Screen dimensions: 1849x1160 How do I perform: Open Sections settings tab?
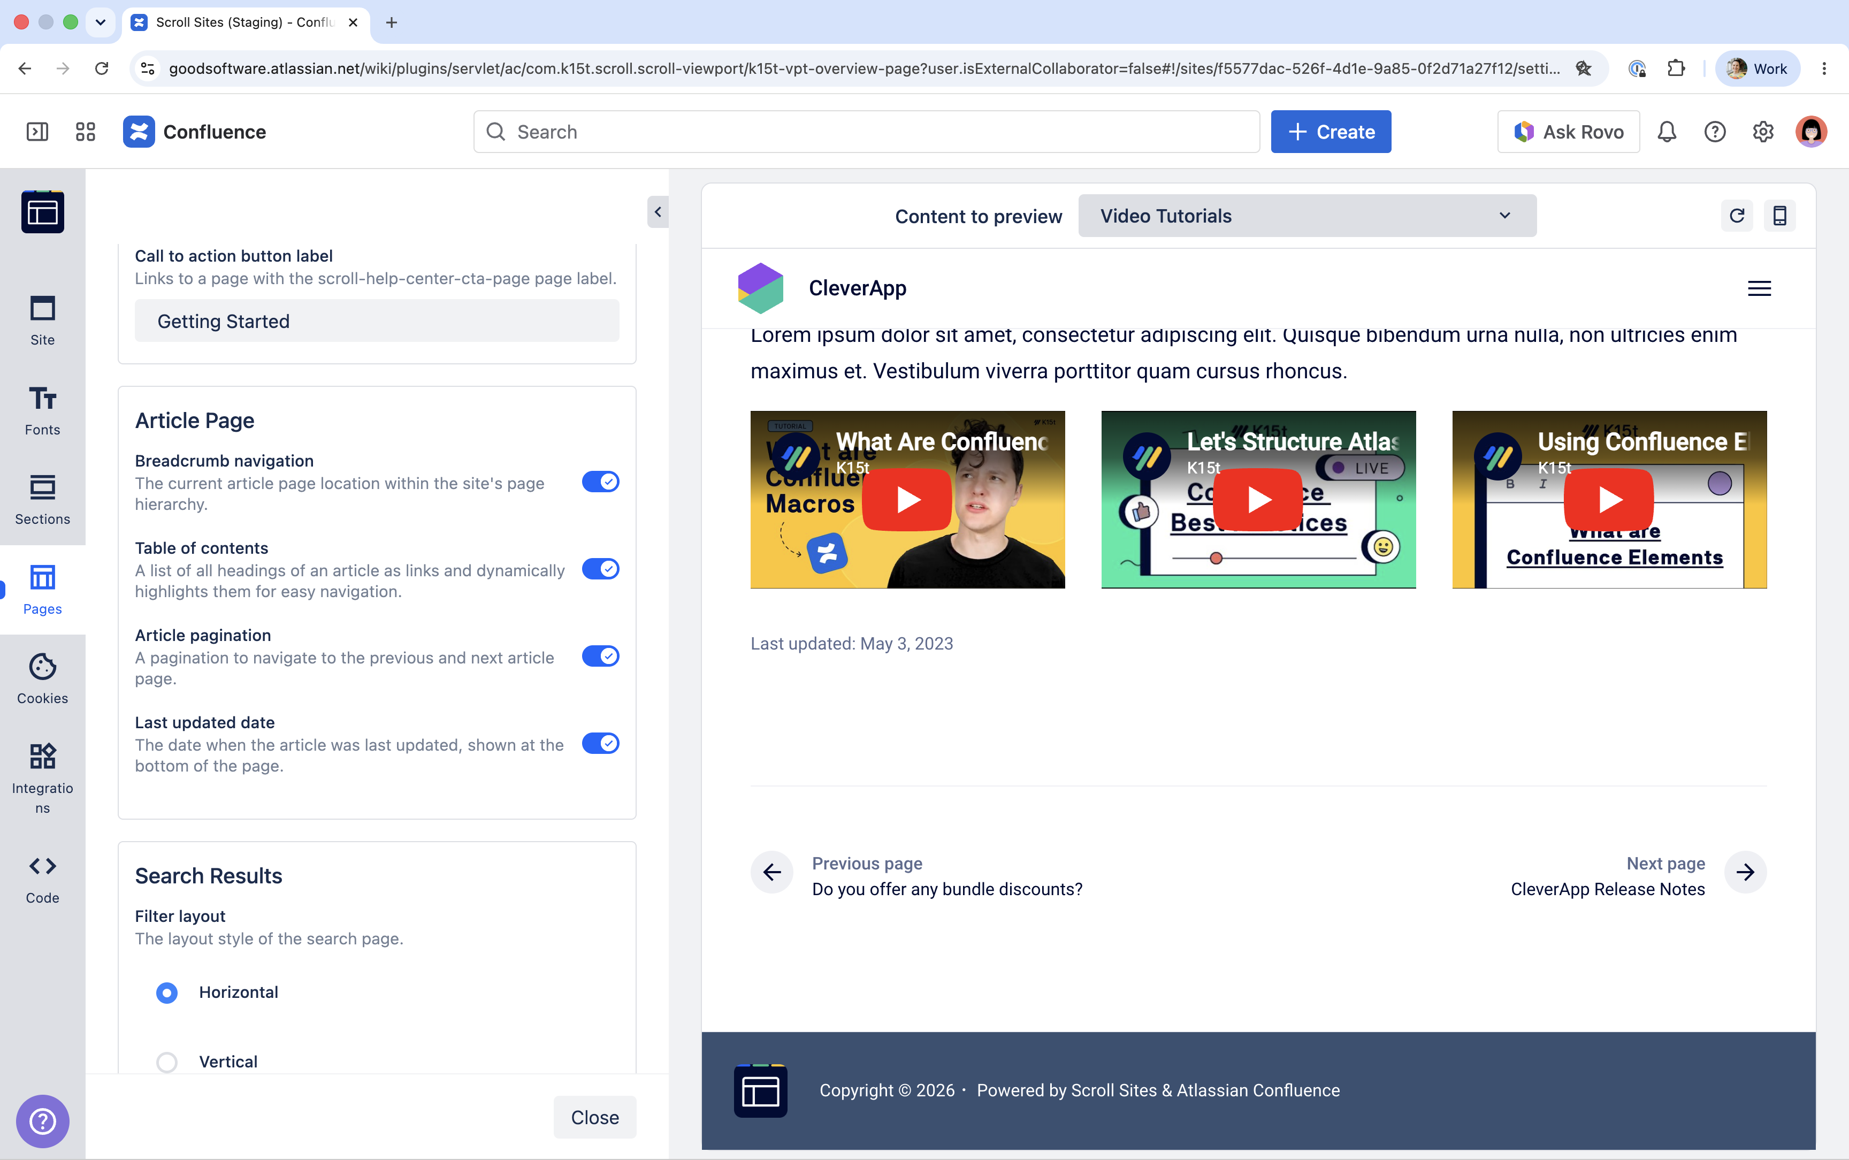click(43, 500)
